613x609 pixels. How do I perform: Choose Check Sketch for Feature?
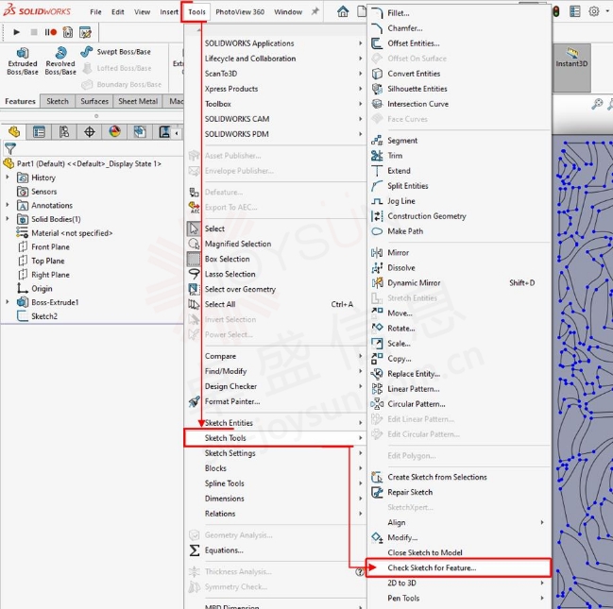coord(459,568)
